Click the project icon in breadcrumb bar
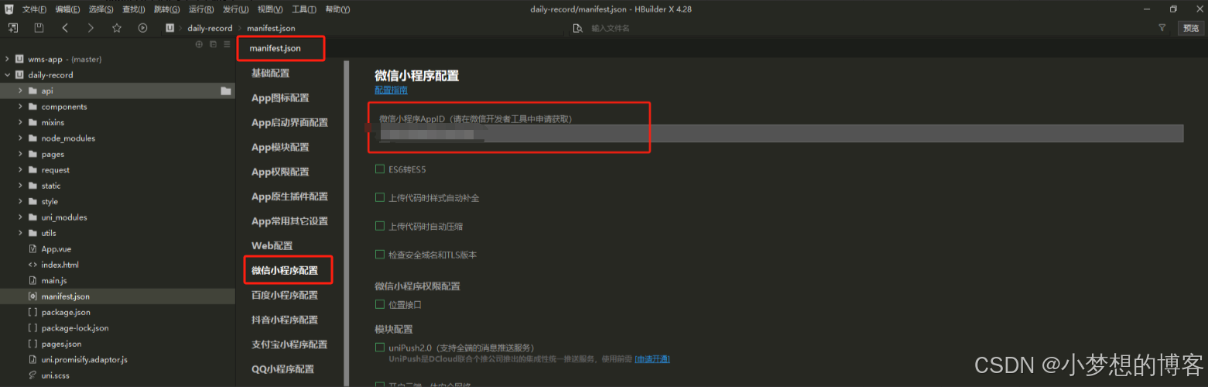 pos(170,28)
